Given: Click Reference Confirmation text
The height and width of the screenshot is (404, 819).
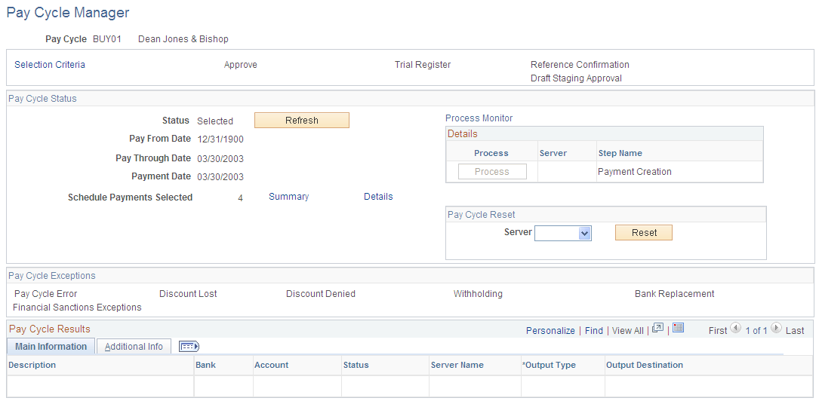Looking at the screenshot, I should coord(580,65).
